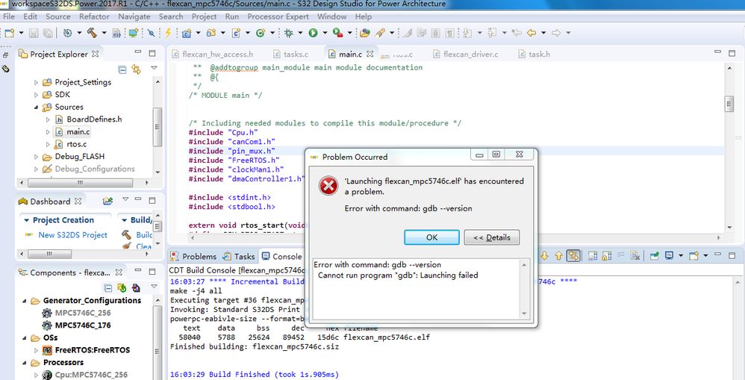This screenshot has height=380, width=745.
Task: Collapse all in Components view
Action: (107, 288)
